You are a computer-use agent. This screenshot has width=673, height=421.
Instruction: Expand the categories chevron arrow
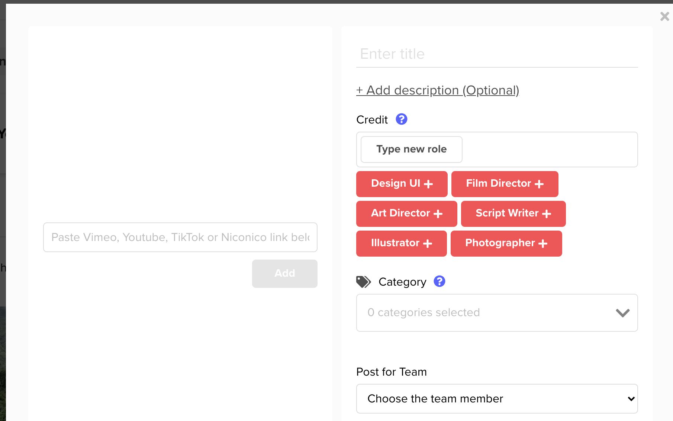tap(623, 313)
